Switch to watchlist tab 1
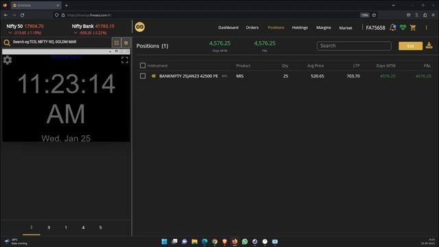The image size is (439, 247). 66,227
